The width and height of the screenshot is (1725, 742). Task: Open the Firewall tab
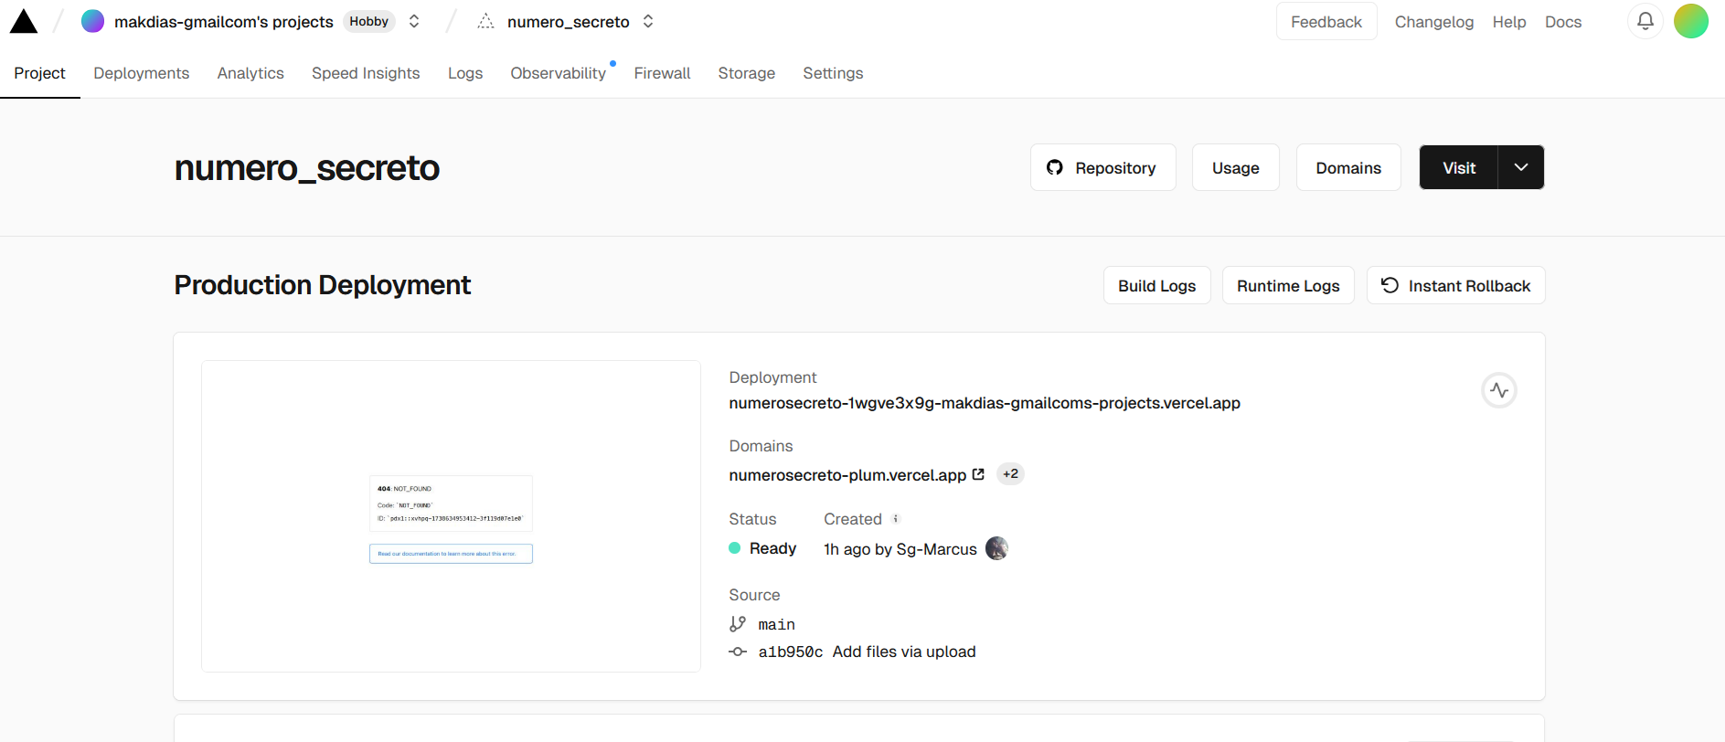pos(662,73)
